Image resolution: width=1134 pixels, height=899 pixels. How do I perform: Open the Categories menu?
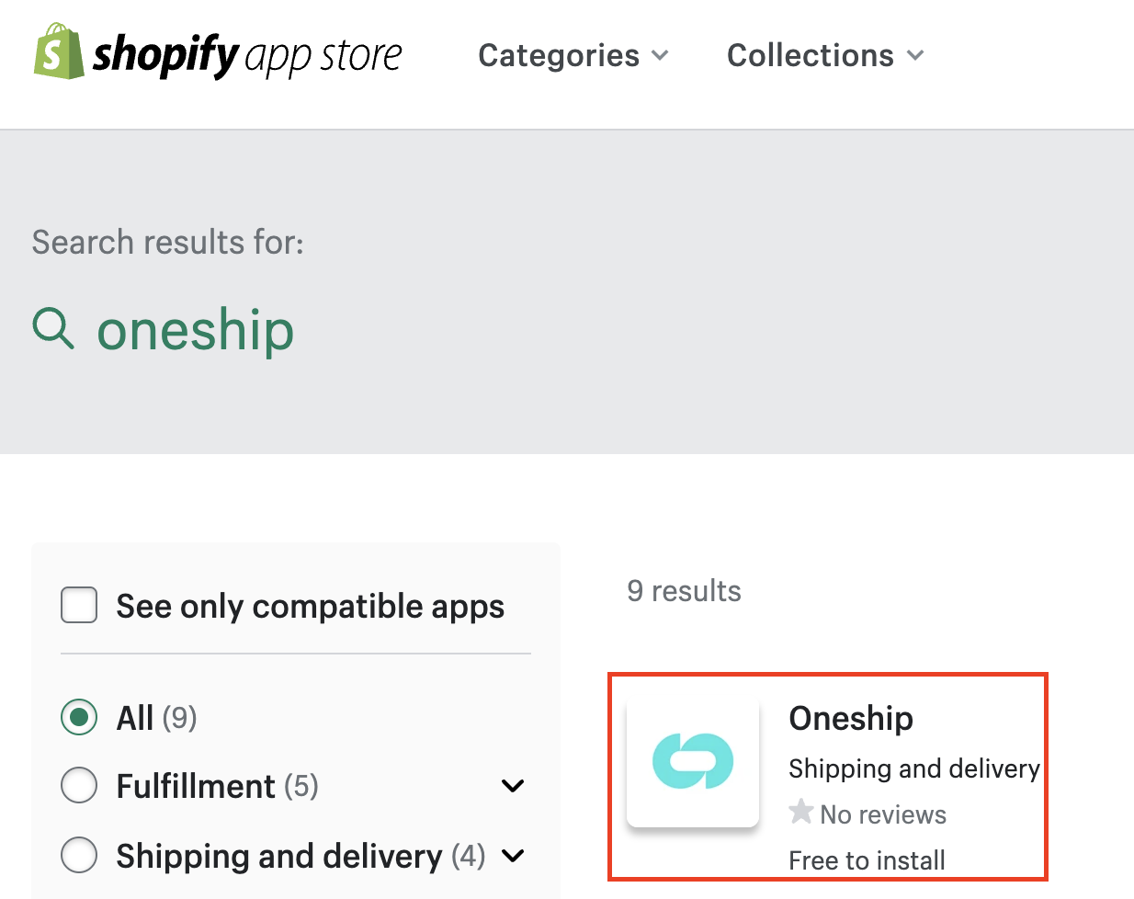573,55
